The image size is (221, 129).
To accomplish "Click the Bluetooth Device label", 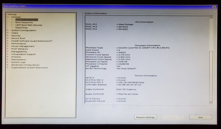I will click(95, 101).
